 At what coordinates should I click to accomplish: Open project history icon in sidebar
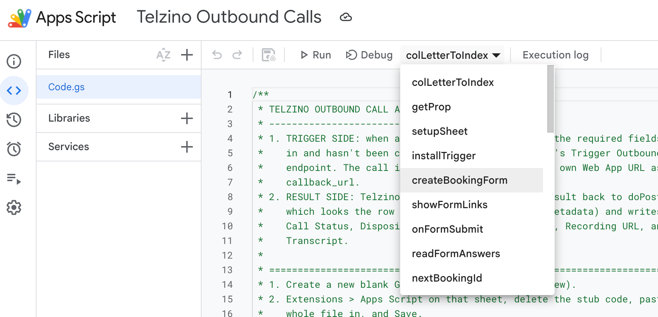point(14,120)
